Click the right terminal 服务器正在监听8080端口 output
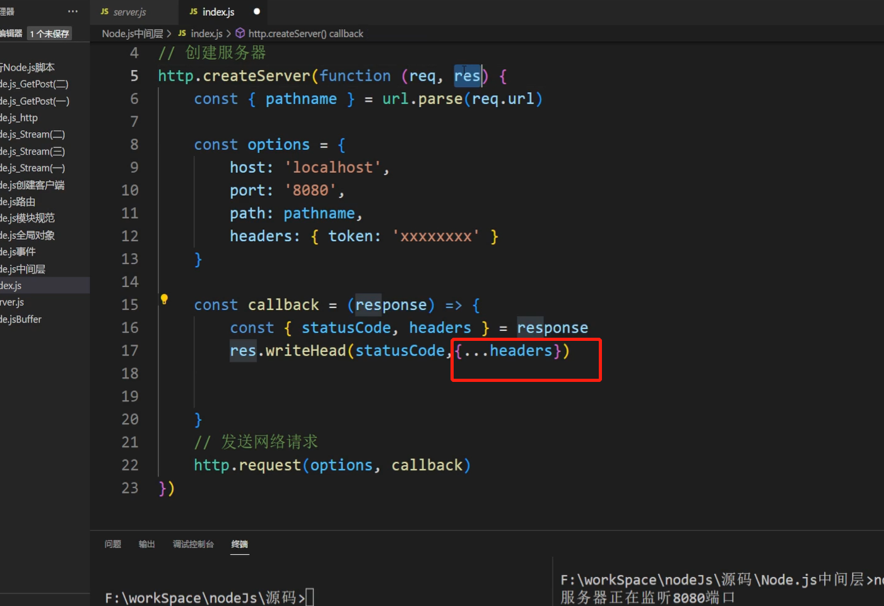The image size is (884, 606). tap(647, 597)
